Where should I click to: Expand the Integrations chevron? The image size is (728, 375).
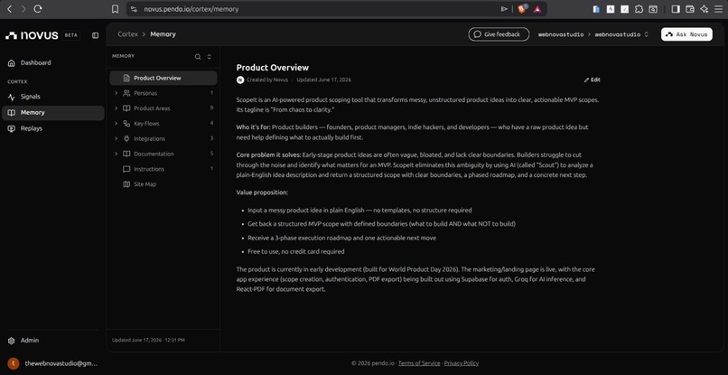(117, 138)
